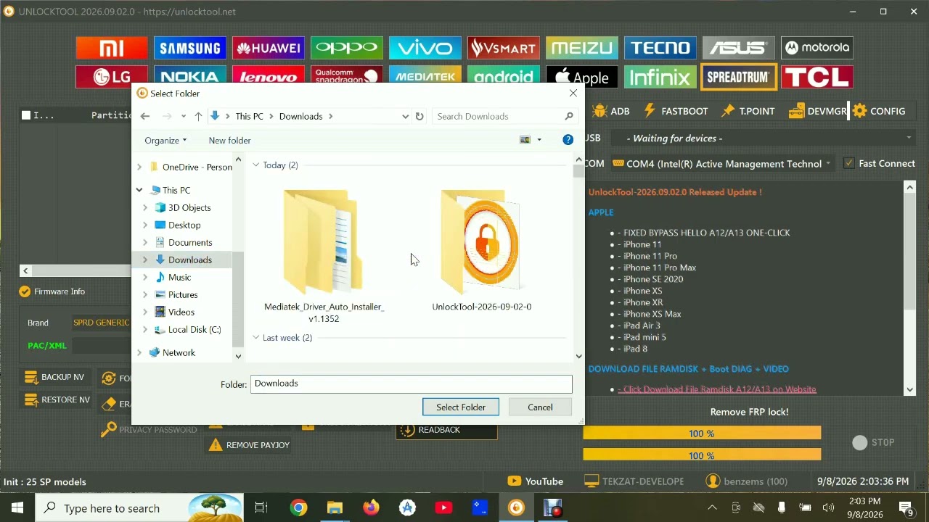Open the DEVMGR device manager
The width and height of the screenshot is (929, 522).
tap(818, 111)
